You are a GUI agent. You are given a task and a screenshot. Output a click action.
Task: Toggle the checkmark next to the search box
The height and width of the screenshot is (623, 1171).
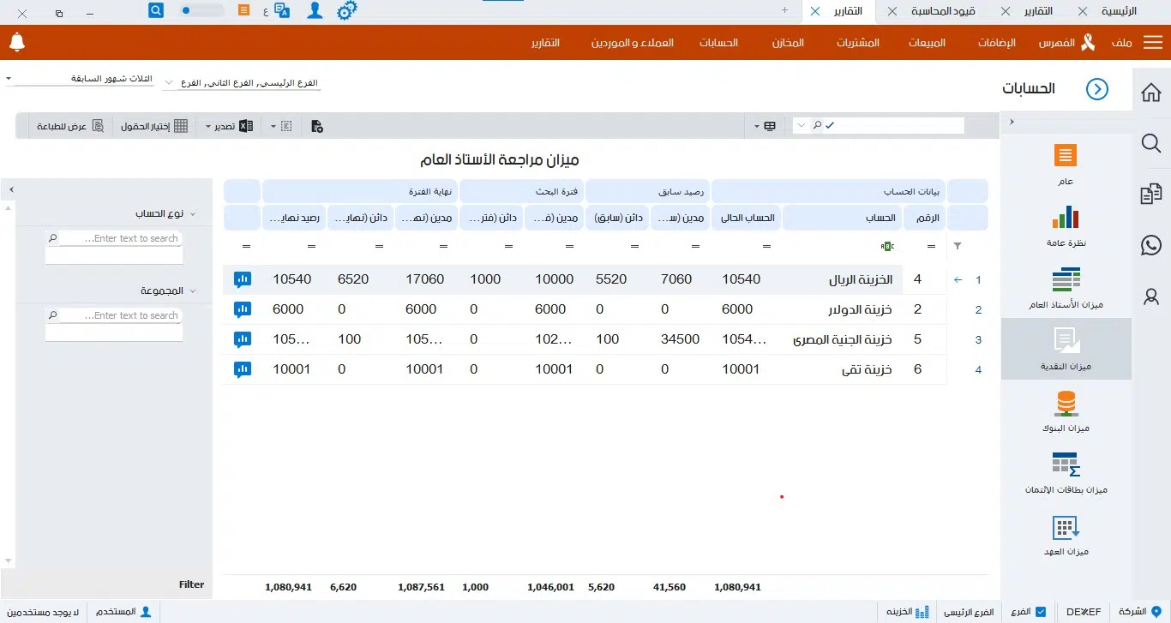[x=829, y=124]
